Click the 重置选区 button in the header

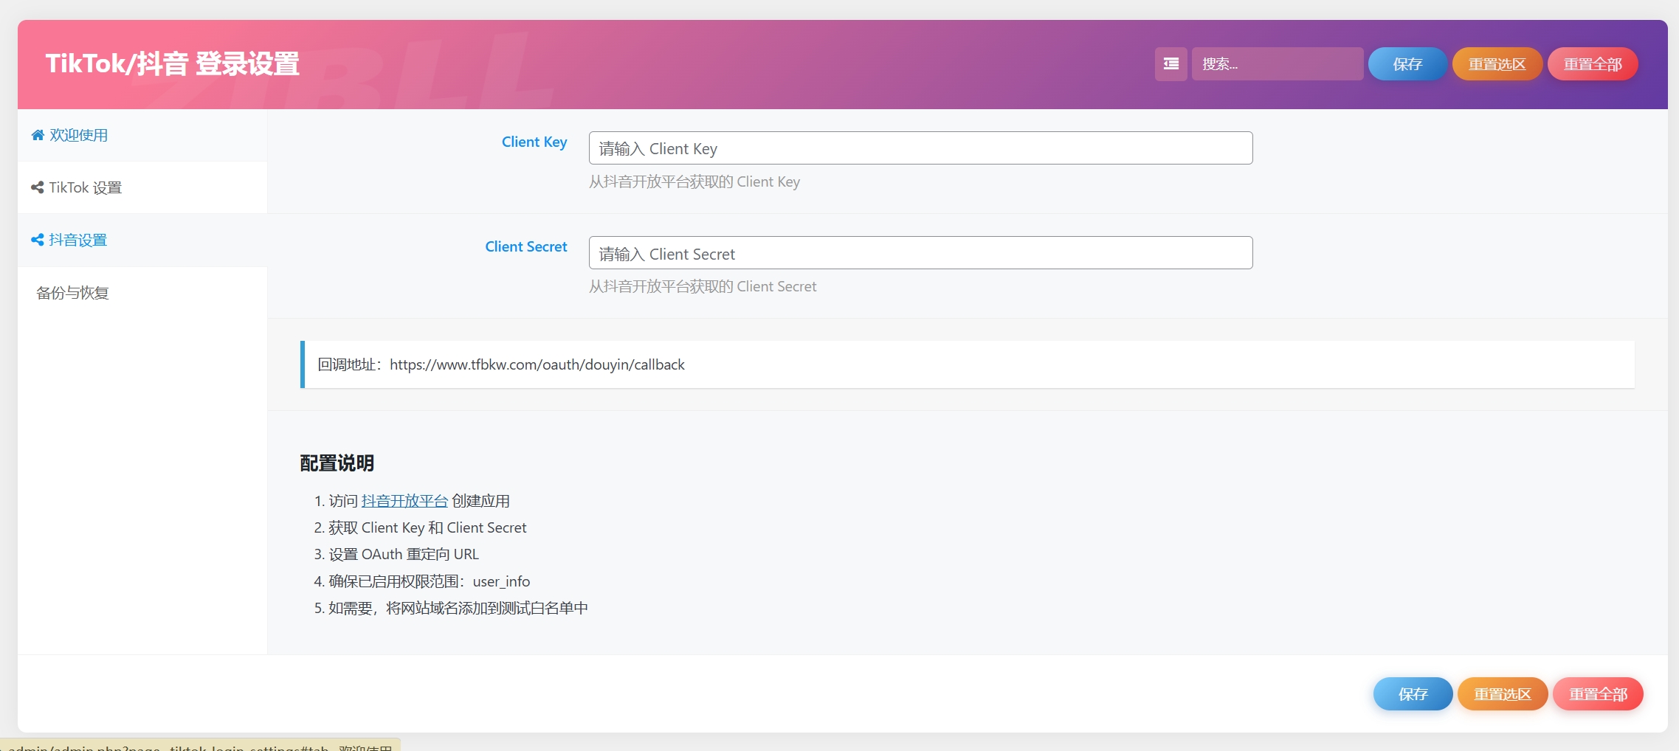click(1497, 64)
